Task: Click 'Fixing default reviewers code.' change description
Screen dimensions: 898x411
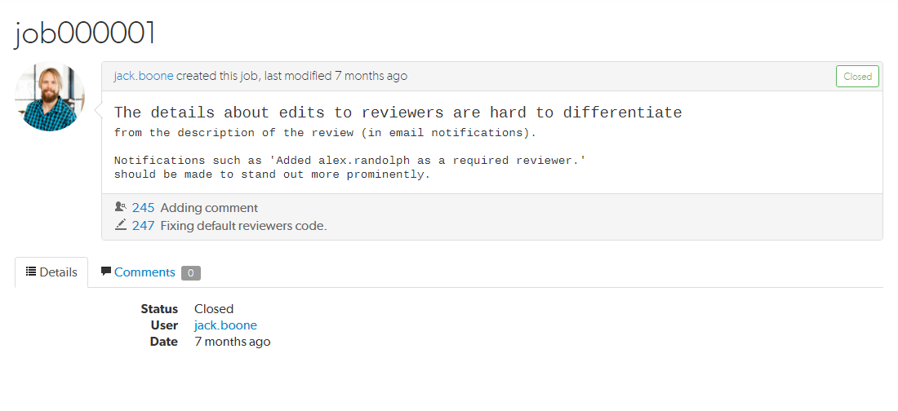Action: (243, 226)
